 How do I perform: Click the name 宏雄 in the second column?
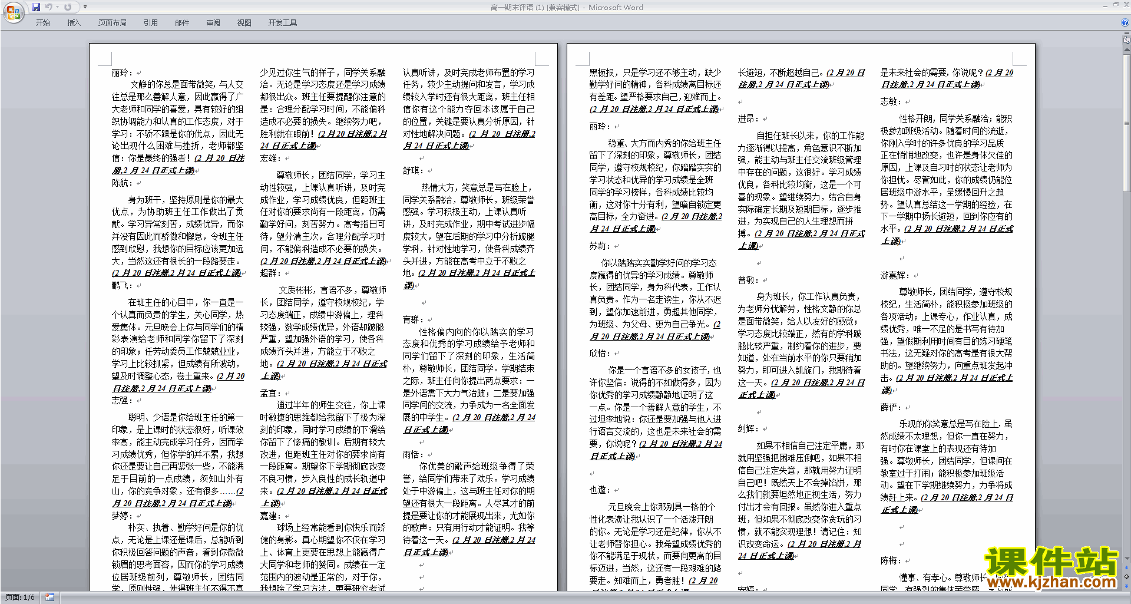(268, 158)
